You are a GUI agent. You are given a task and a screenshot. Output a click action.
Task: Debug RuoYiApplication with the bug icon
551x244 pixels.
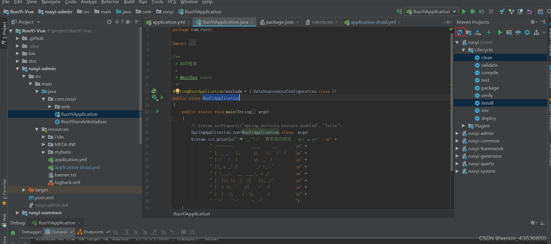pyautogui.click(x=473, y=12)
